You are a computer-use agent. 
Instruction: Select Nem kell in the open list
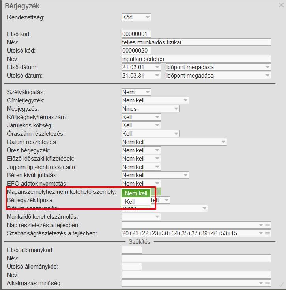[136, 193]
